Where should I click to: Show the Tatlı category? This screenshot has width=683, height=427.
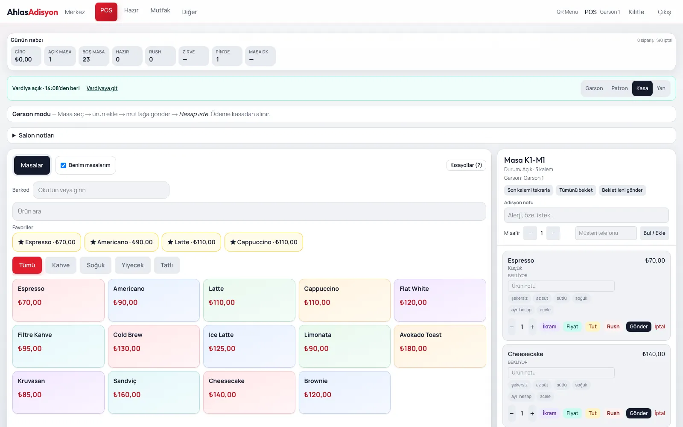tap(166, 265)
